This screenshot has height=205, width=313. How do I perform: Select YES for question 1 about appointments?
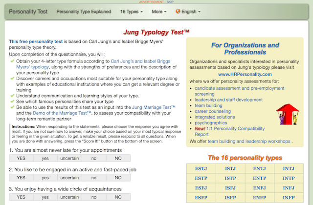(x=21, y=158)
